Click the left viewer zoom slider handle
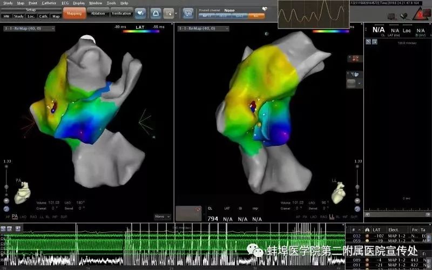Image resolution: width=432 pixels, height=270 pixels. [x=6, y=187]
